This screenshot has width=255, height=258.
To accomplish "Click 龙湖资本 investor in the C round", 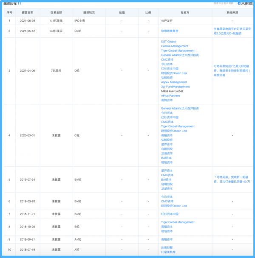I will coord(167,153).
